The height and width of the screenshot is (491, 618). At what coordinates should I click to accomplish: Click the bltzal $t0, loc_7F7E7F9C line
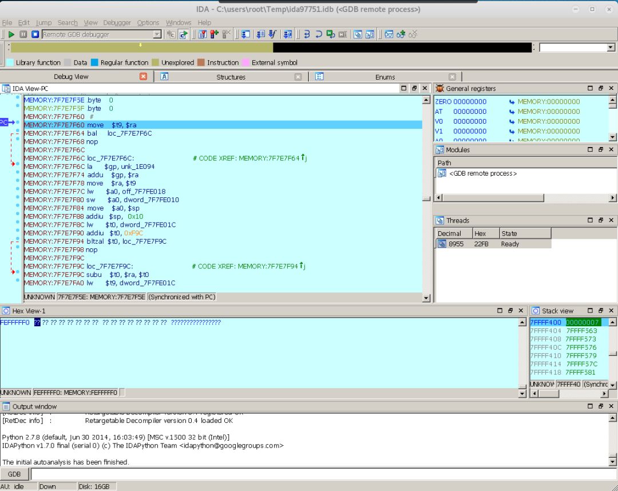(x=126, y=241)
